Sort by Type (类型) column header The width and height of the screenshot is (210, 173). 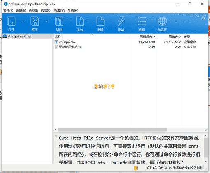click(195, 37)
